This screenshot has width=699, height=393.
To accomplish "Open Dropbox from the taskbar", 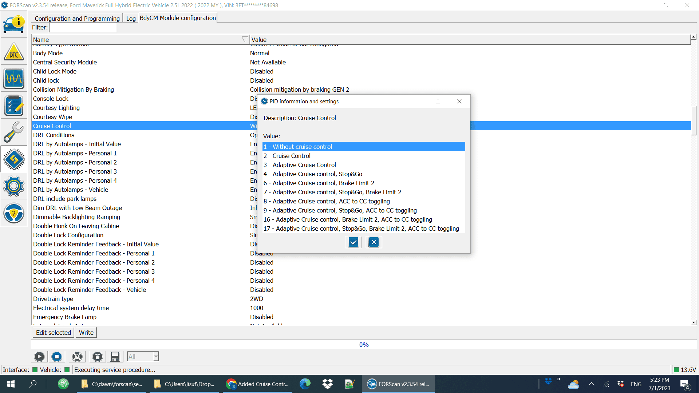I will coord(328,384).
